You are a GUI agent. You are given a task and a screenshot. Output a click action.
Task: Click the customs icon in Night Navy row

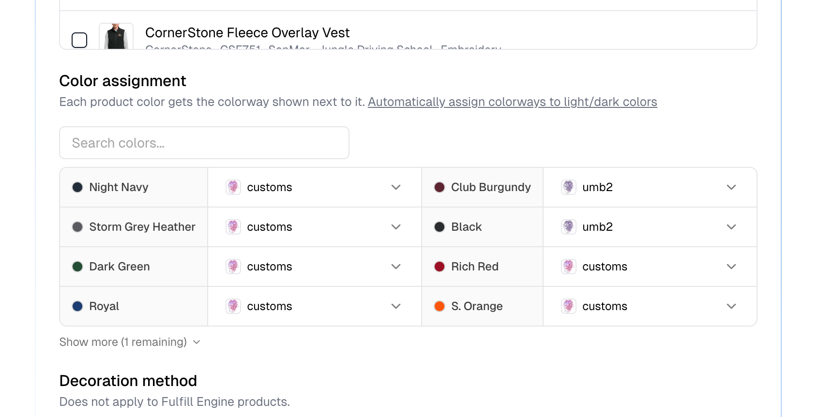233,187
